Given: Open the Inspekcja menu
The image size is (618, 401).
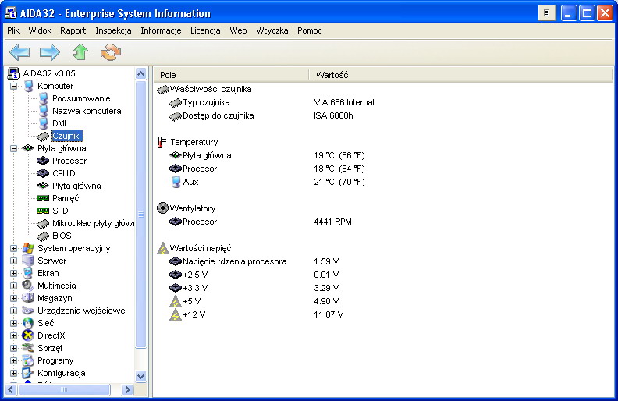Looking at the screenshot, I should click(x=113, y=30).
